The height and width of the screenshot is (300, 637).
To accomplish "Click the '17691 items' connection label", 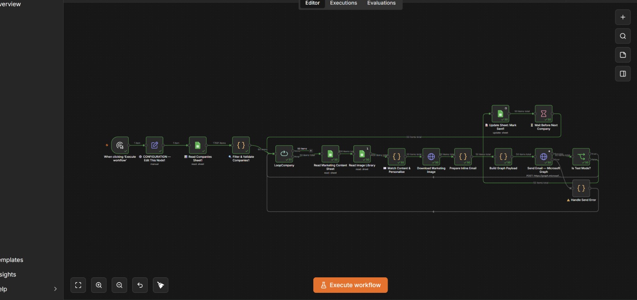I will tap(219, 143).
